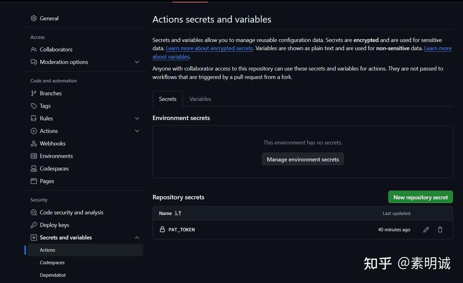
Task: Click the Environments server icon
Action: pyautogui.click(x=34, y=156)
